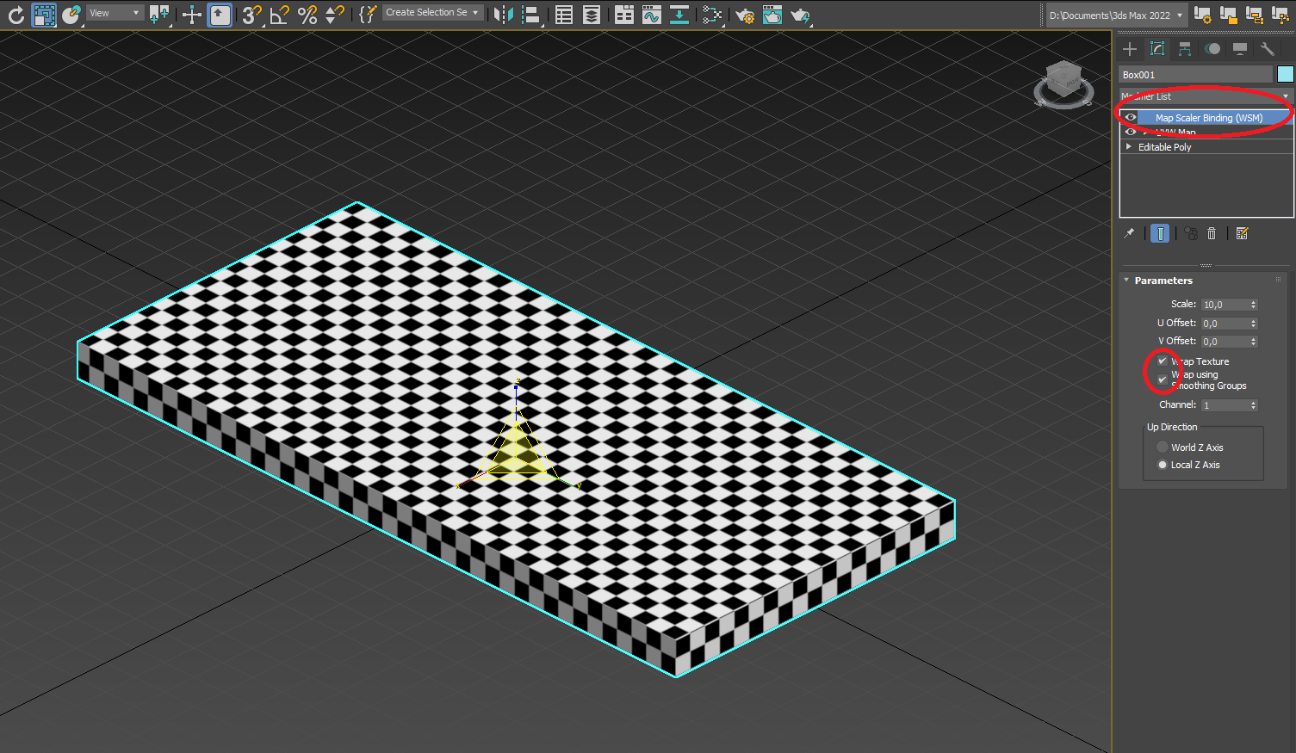Open the Rendered Frame Window
1296x753 pixels.
[772, 15]
